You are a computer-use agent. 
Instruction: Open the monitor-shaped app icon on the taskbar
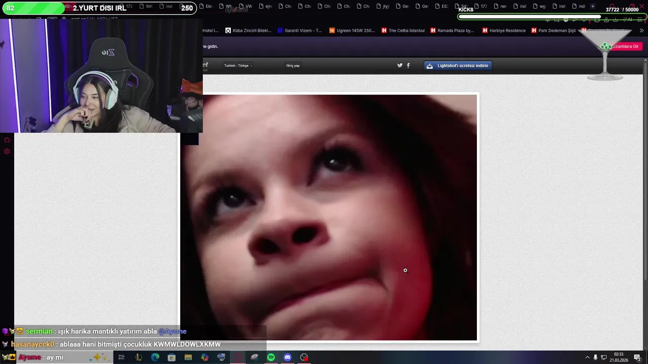coord(221,357)
